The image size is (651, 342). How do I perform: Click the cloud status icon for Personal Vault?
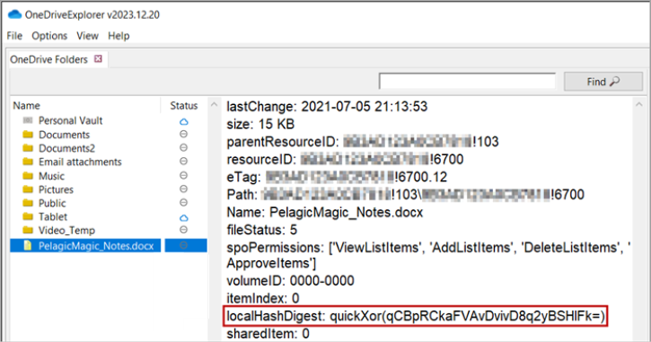[x=183, y=121]
